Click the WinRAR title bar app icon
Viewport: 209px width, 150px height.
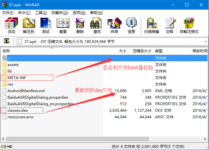click(5, 5)
